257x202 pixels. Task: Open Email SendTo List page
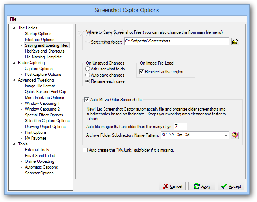[40, 156]
